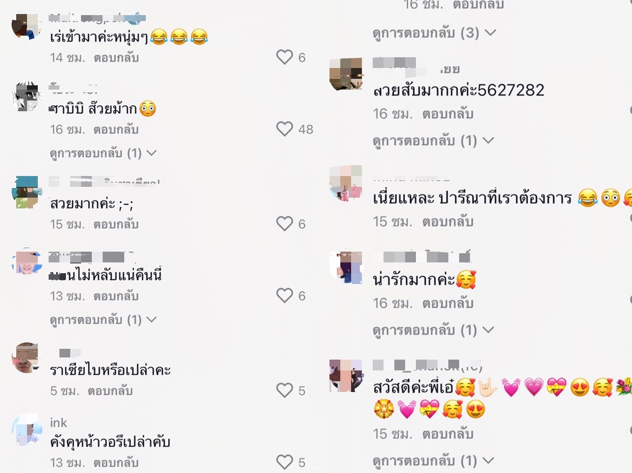Image resolution: width=632 pixels, height=473 pixels.
Task: Heart the comment by ink
Action: [x=285, y=462]
